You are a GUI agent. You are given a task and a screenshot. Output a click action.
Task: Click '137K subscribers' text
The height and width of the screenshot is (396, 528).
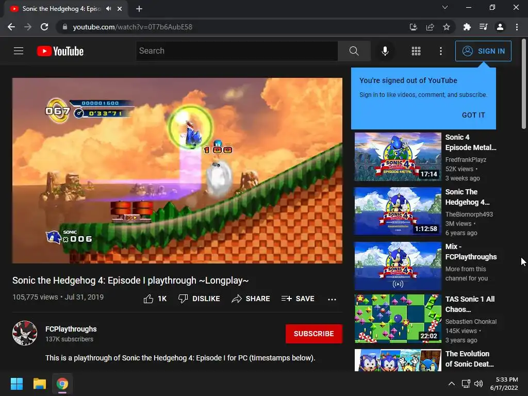69,339
